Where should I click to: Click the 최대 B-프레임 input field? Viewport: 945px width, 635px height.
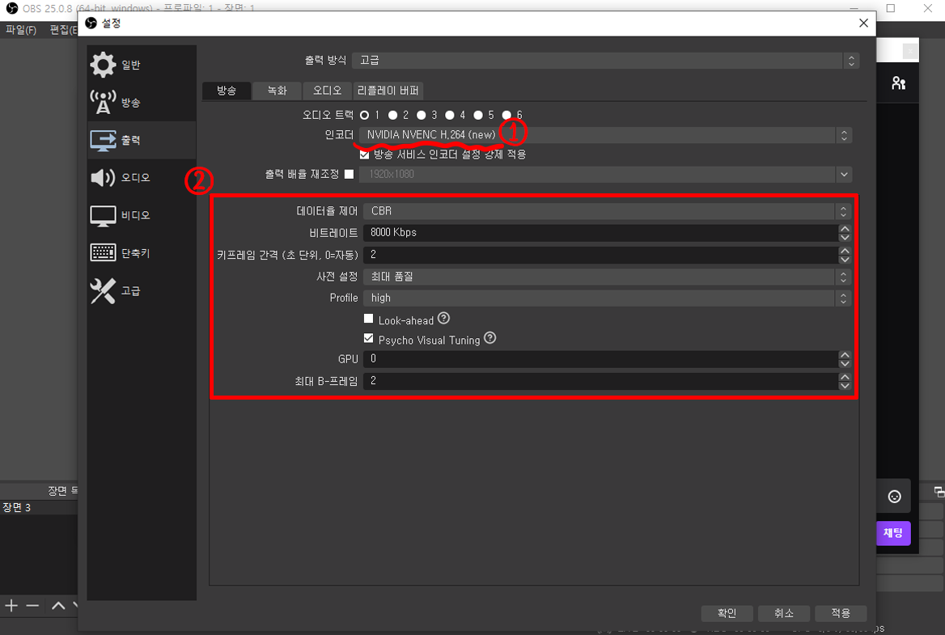click(x=600, y=381)
